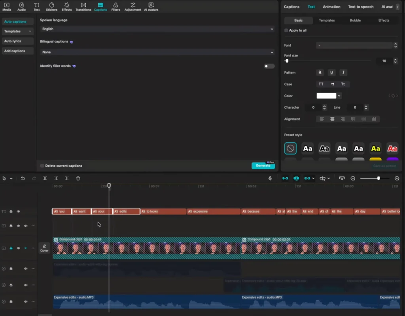The width and height of the screenshot is (405, 316).
Task: Click the microphone record voiceover icon
Action: pyautogui.click(x=270, y=179)
